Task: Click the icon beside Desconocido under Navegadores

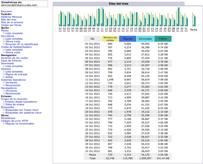Action: 4,93
